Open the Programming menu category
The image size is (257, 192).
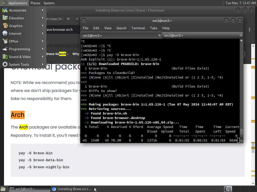click(23, 49)
